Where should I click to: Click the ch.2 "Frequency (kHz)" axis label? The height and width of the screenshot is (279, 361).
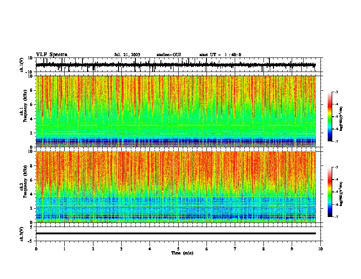25,181
